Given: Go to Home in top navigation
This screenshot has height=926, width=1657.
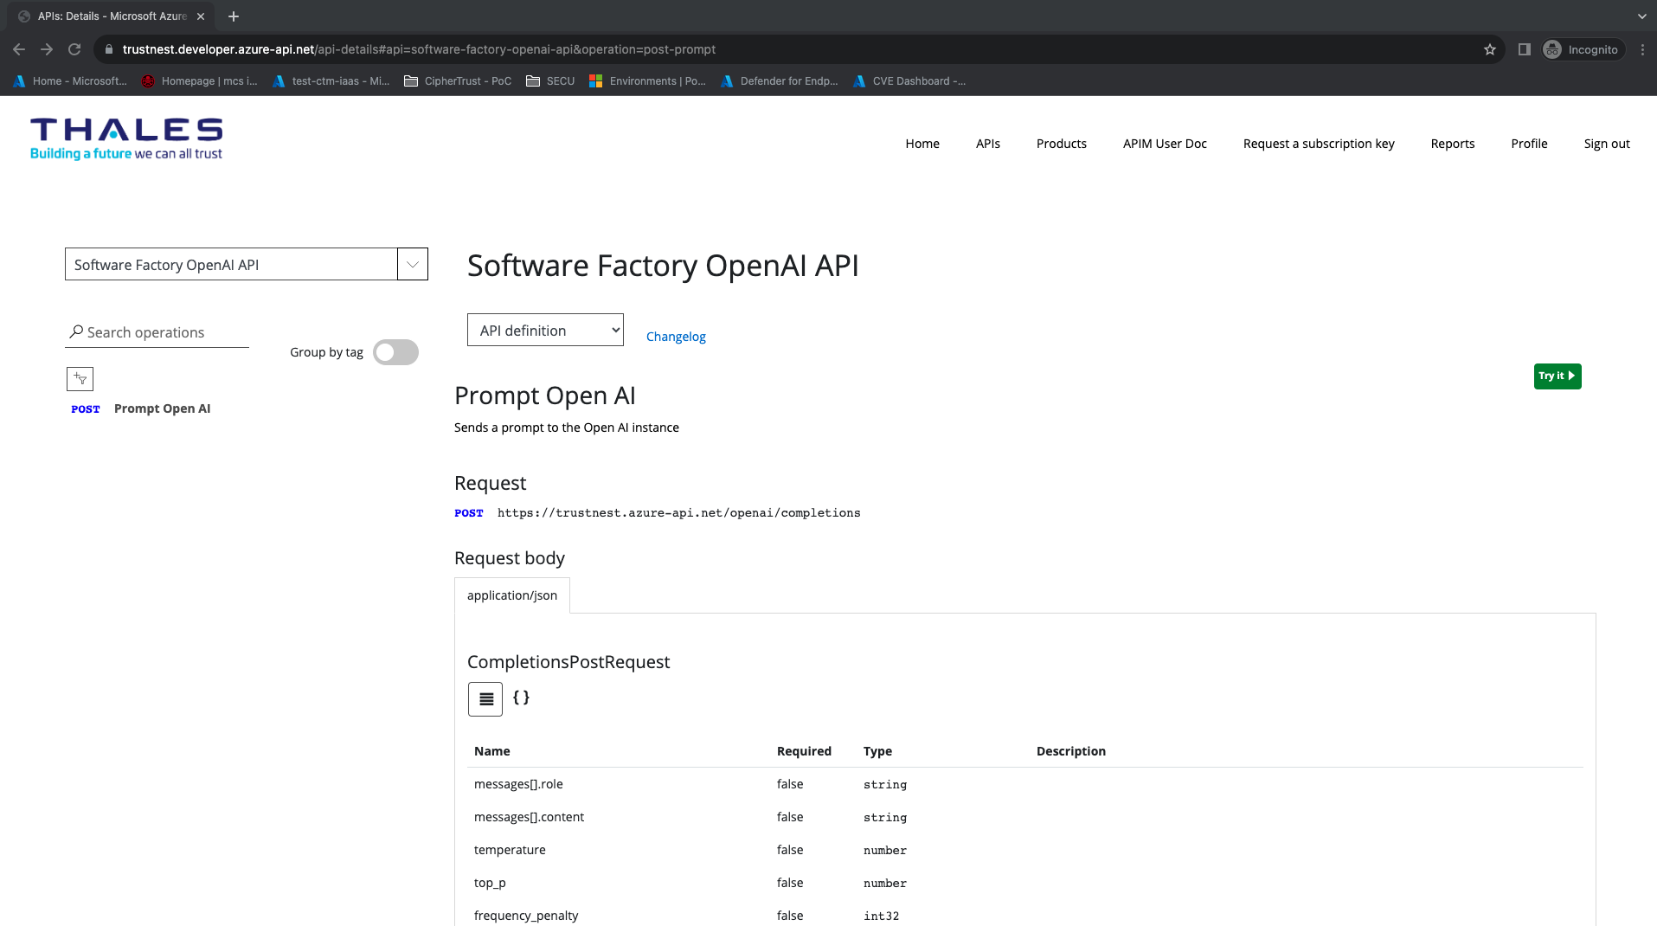Looking at the screenshot, I should click(x=922, y=144).
